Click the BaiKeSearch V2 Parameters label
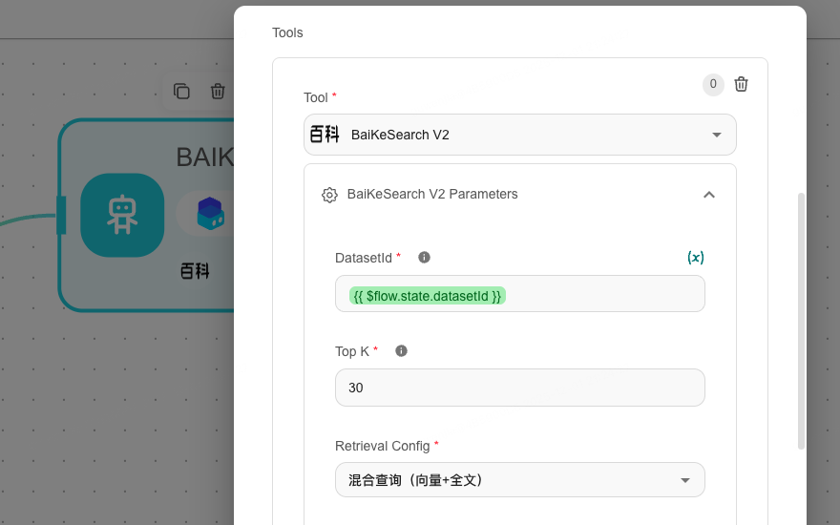Viewport: 840px width, 525px height. coord(432,194)
